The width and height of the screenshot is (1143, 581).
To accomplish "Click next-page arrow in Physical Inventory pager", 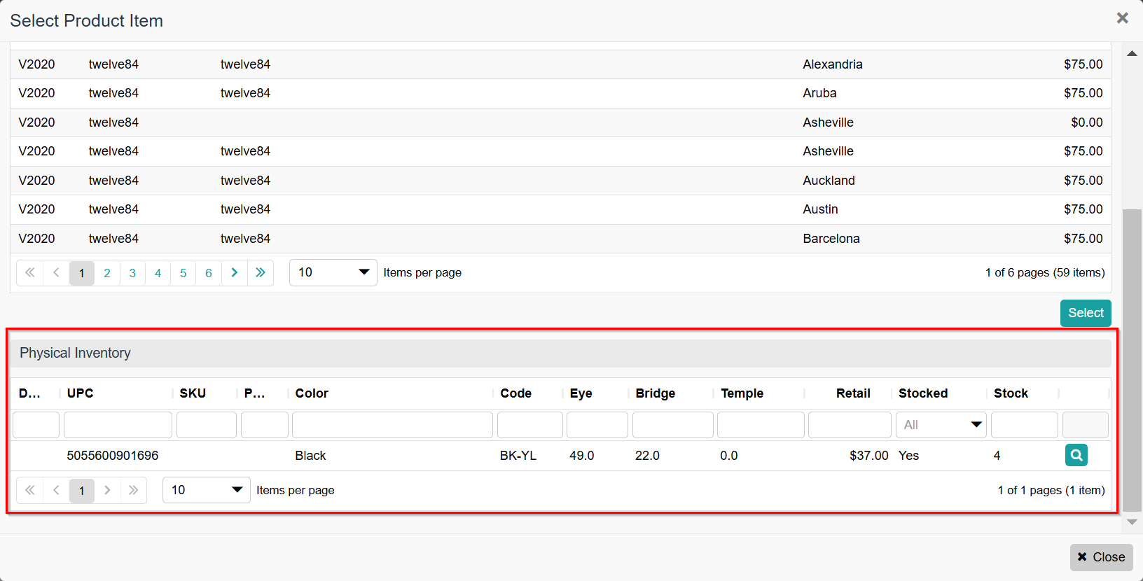I will [x=107, y=490].
